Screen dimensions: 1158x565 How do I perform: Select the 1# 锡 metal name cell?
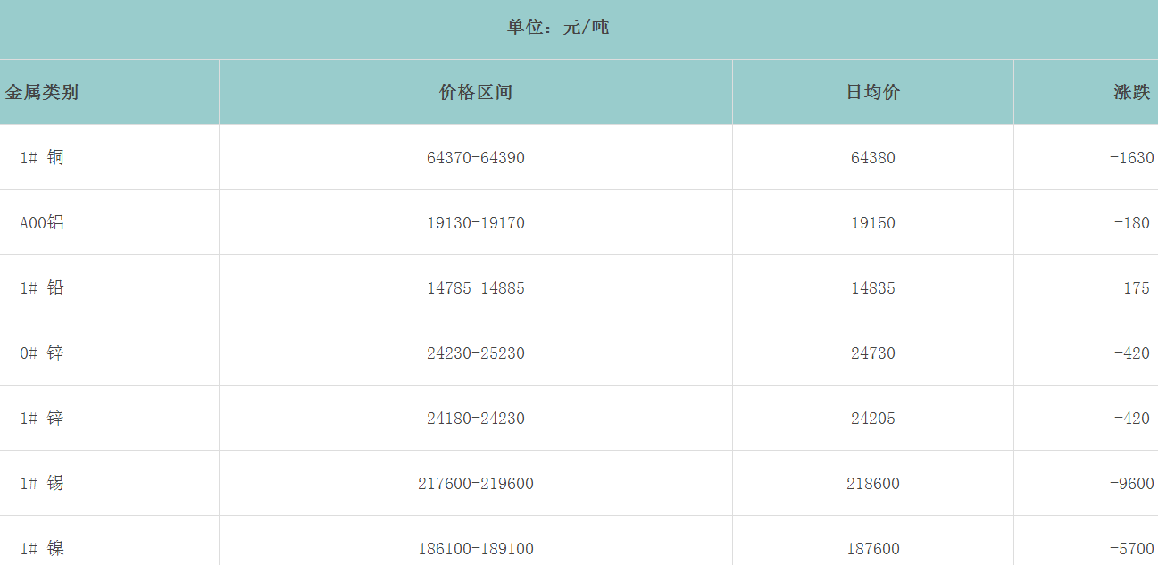[42, 484]
